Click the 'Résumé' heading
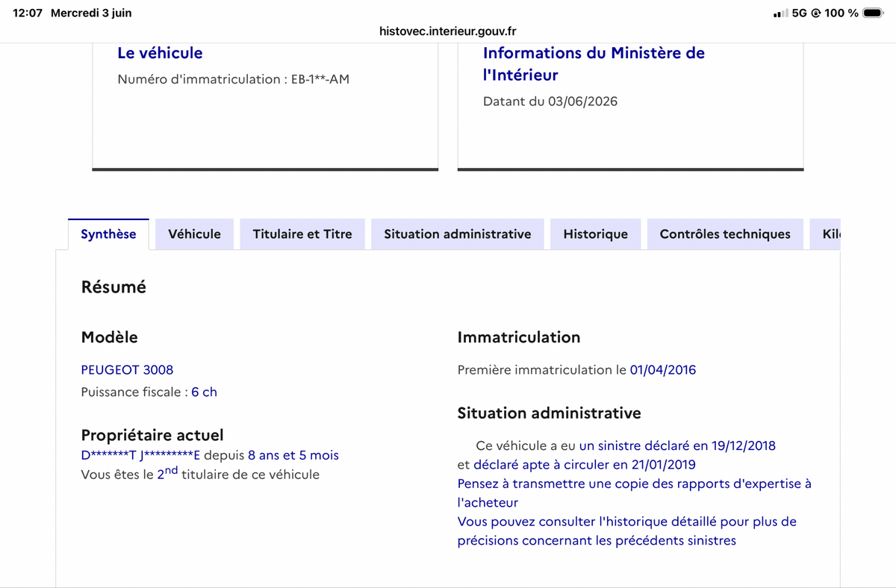The height and width of the screenshot is (588, 896). 113,287
